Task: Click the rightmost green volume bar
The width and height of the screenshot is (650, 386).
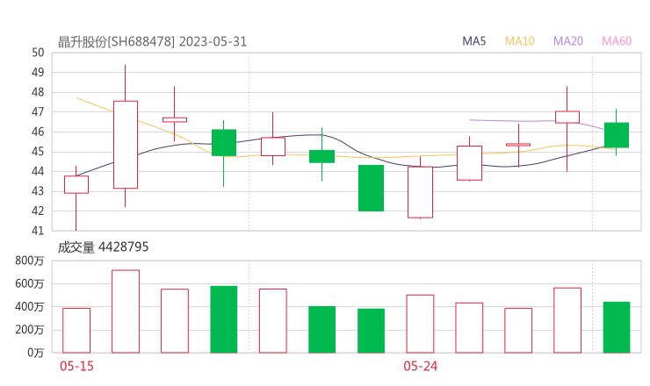Action: pyautogui.click(x=616, y=327)
